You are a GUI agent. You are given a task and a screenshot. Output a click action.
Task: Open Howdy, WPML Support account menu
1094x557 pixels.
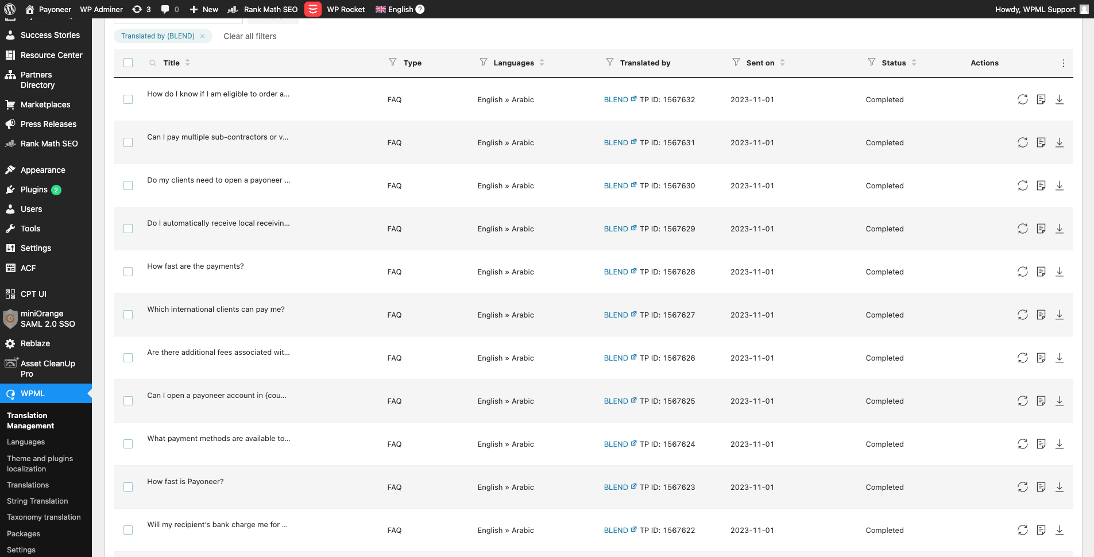(x=1042, y=9)
